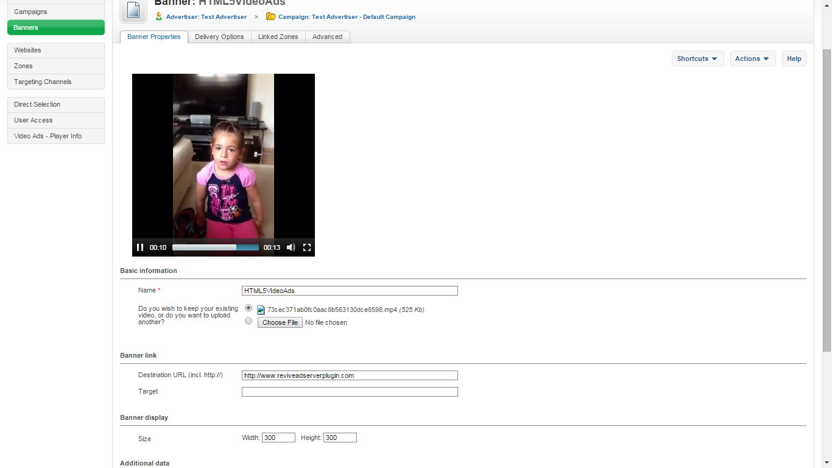Mute the video using the speaker icon
The image size is (832, 468).
coord(291,247)
